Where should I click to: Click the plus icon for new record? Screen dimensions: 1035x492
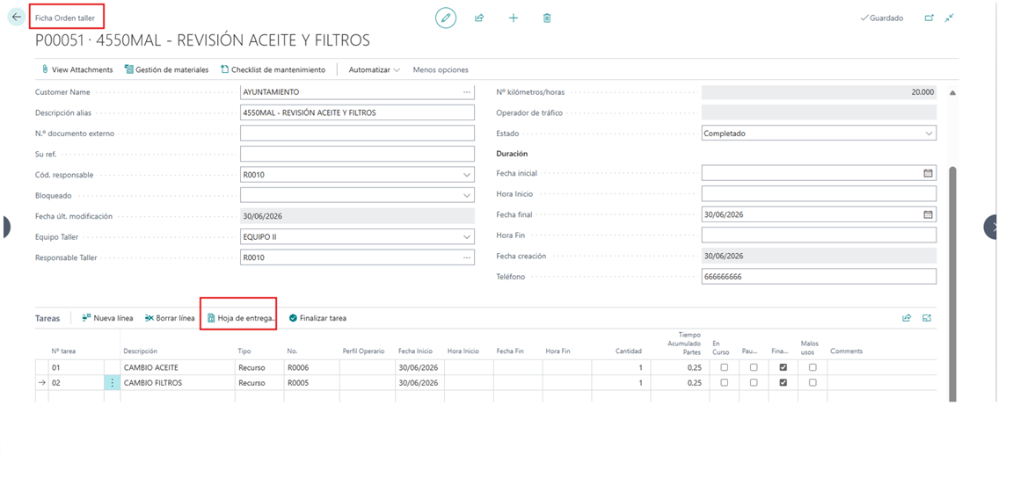coord(513,18)
